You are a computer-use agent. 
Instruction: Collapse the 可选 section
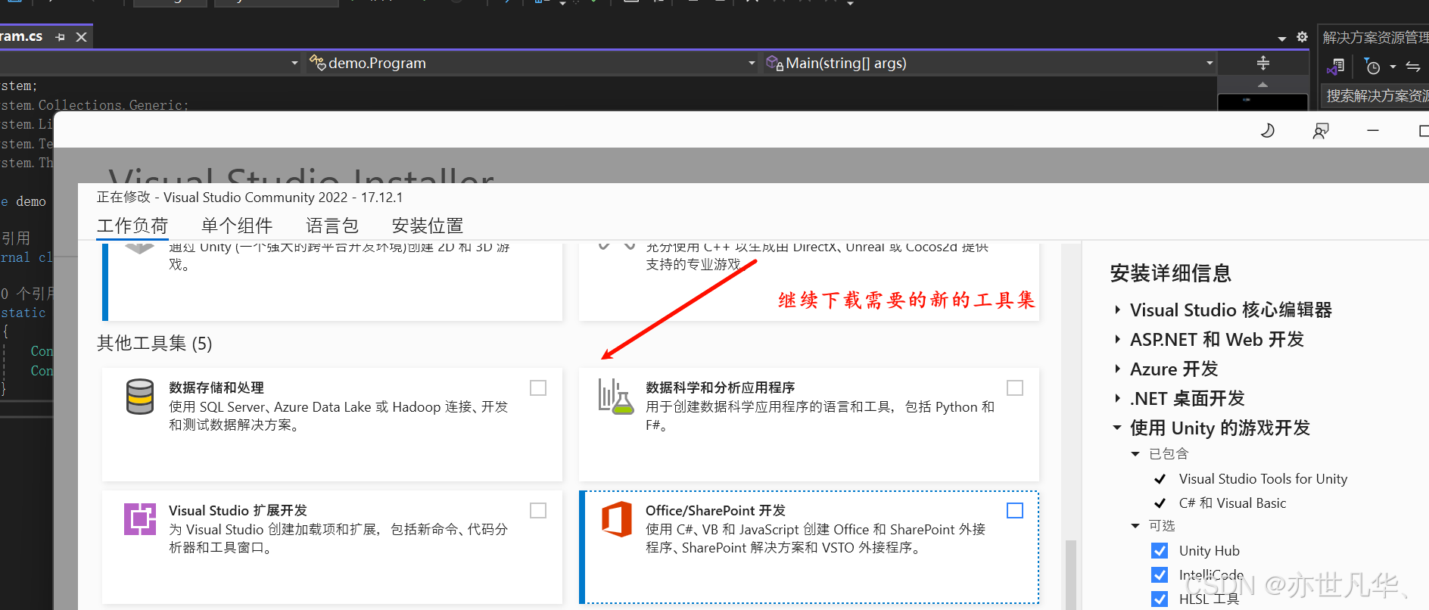1135,526
